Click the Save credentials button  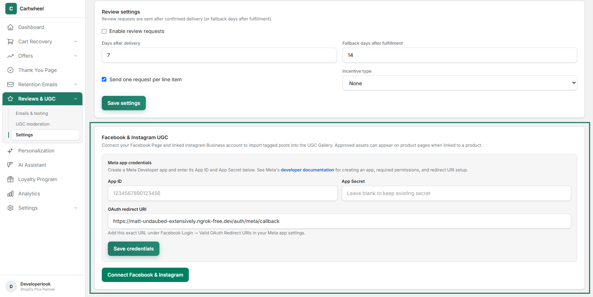pos(134,249)
